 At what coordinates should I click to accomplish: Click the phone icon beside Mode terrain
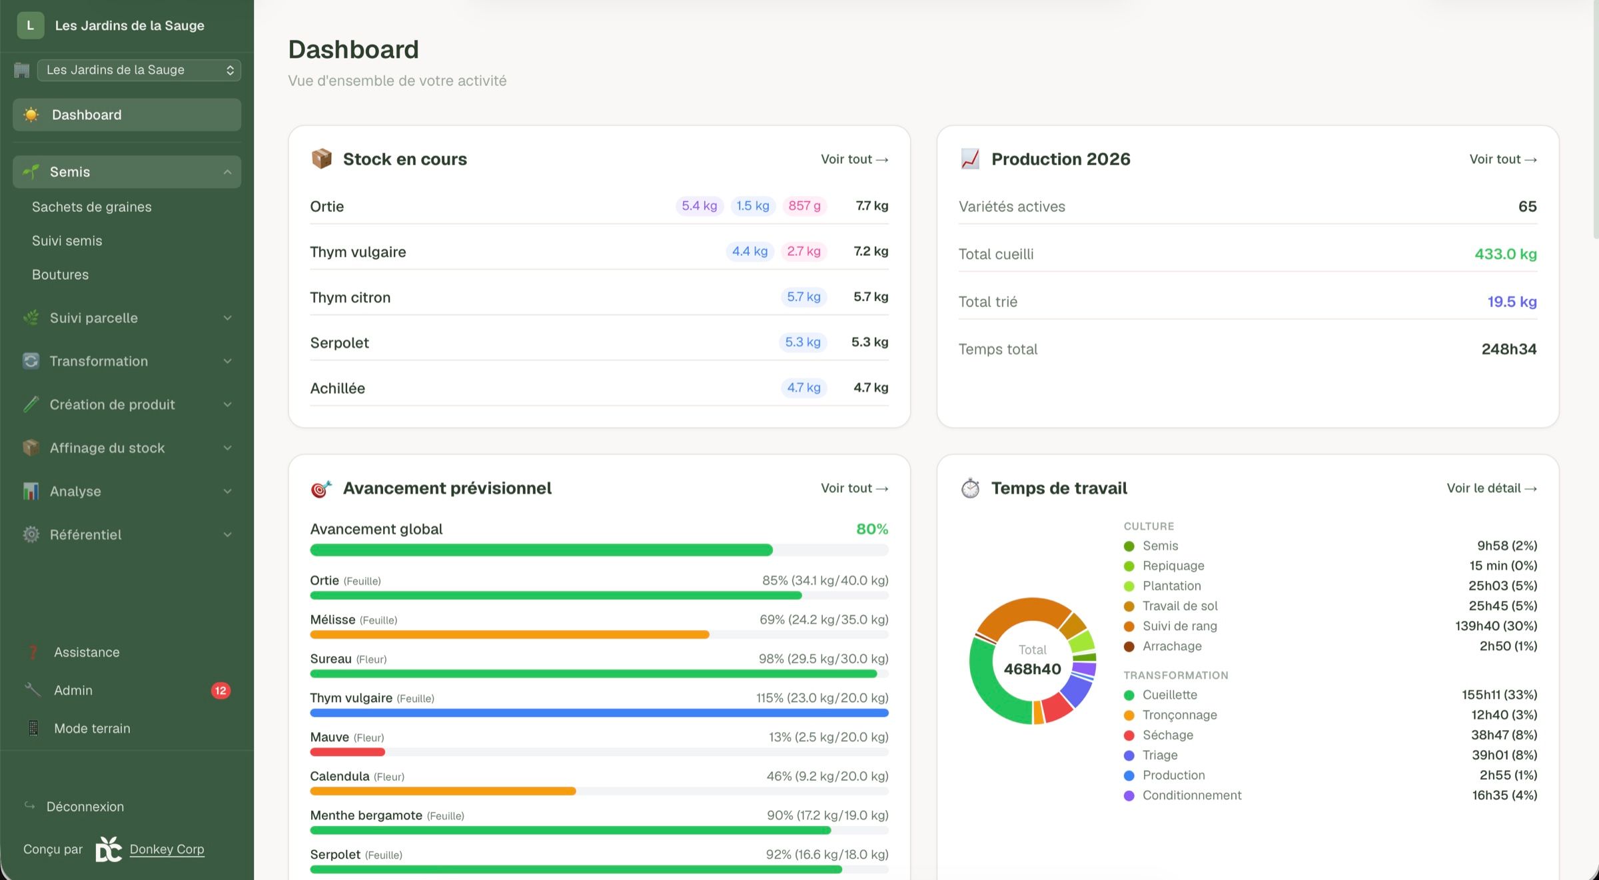click(33, 728)
